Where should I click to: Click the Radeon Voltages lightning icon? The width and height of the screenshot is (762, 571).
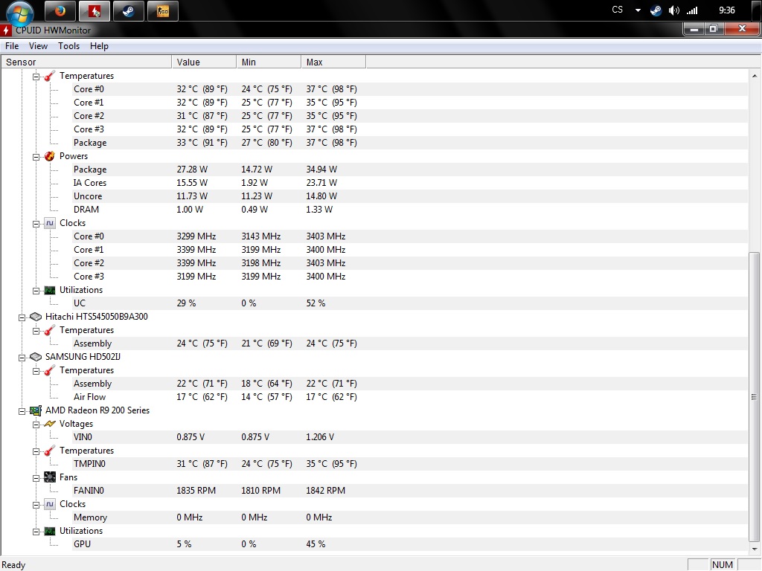50,424
